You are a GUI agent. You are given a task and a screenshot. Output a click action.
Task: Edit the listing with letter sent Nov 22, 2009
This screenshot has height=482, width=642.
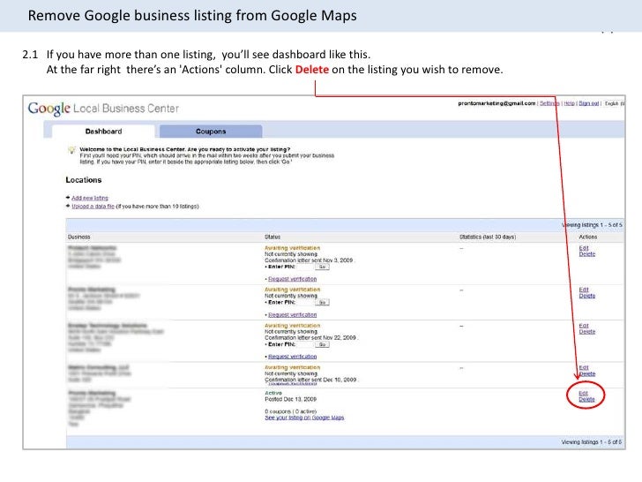584,326
